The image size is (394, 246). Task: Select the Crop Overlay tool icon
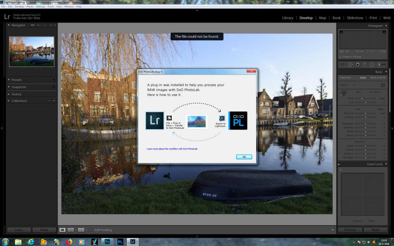coord(342,65)
